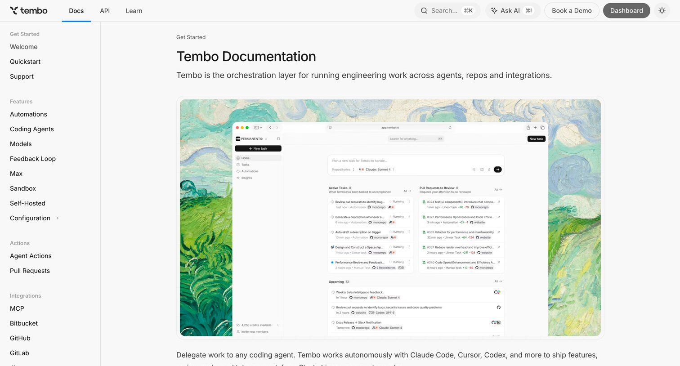Click the Ask AI sparkle icon
This screenshot has width=680, height=366.
[494, 11]
